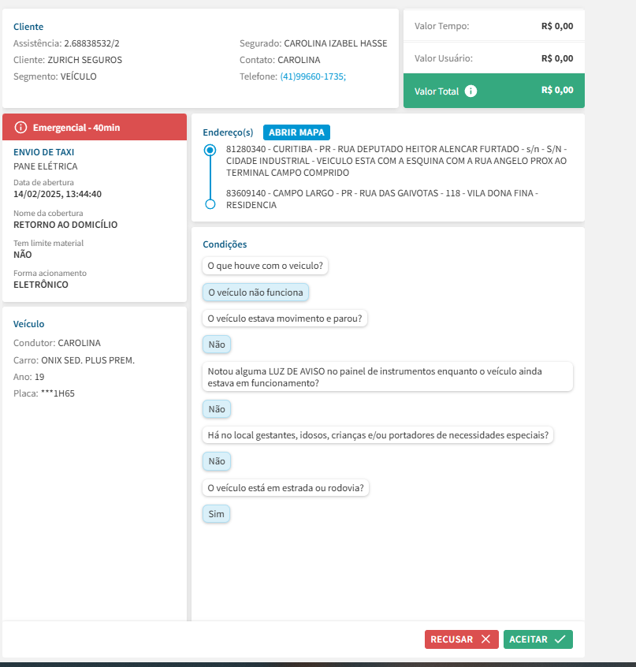Click the checkmark icon on the Aceitar button
Image resolution: width=636 pixels, height=667 pixels.
pos(560,639)
